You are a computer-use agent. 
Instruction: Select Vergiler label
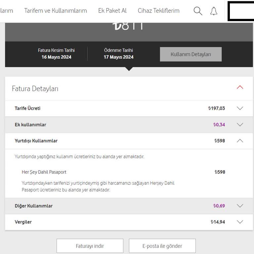tap(23, 222)
